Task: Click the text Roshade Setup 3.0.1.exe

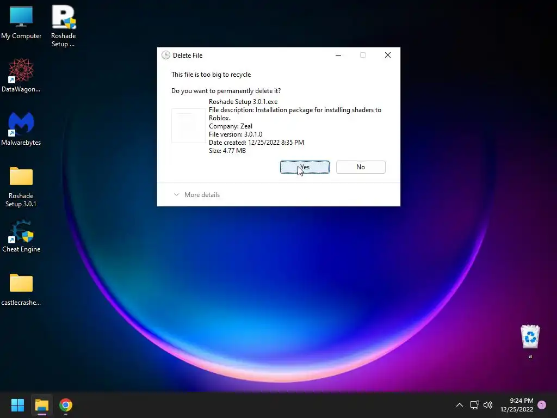Action: coord(243,102)
